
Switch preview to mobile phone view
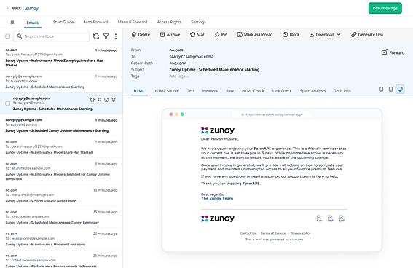click(381, 90)
